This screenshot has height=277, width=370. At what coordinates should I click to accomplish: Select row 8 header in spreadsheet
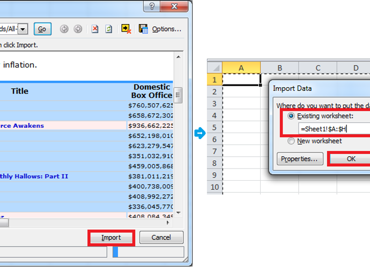(x=214, y=163)
